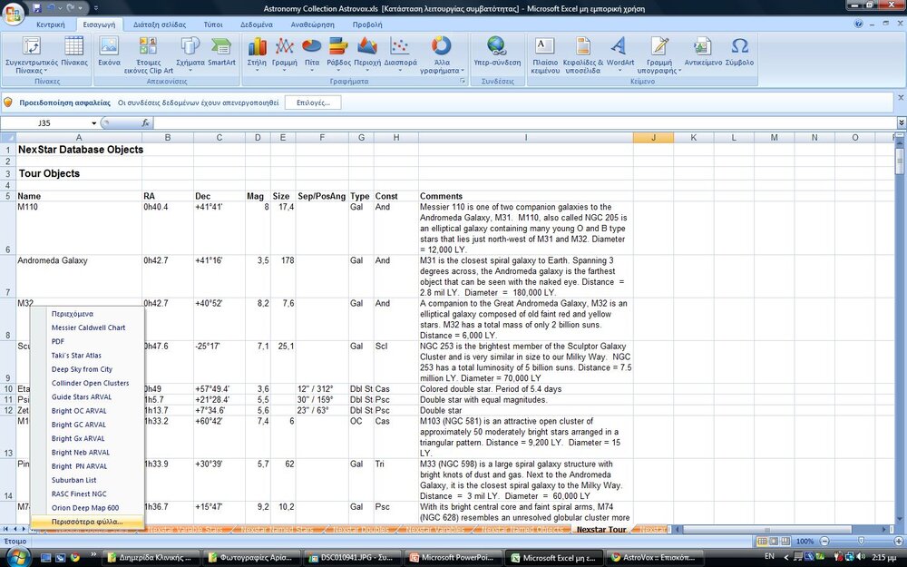Insert a picture with Εικόνα
The height and width of the screenshot is (567, 907).
tap(109, 53)
